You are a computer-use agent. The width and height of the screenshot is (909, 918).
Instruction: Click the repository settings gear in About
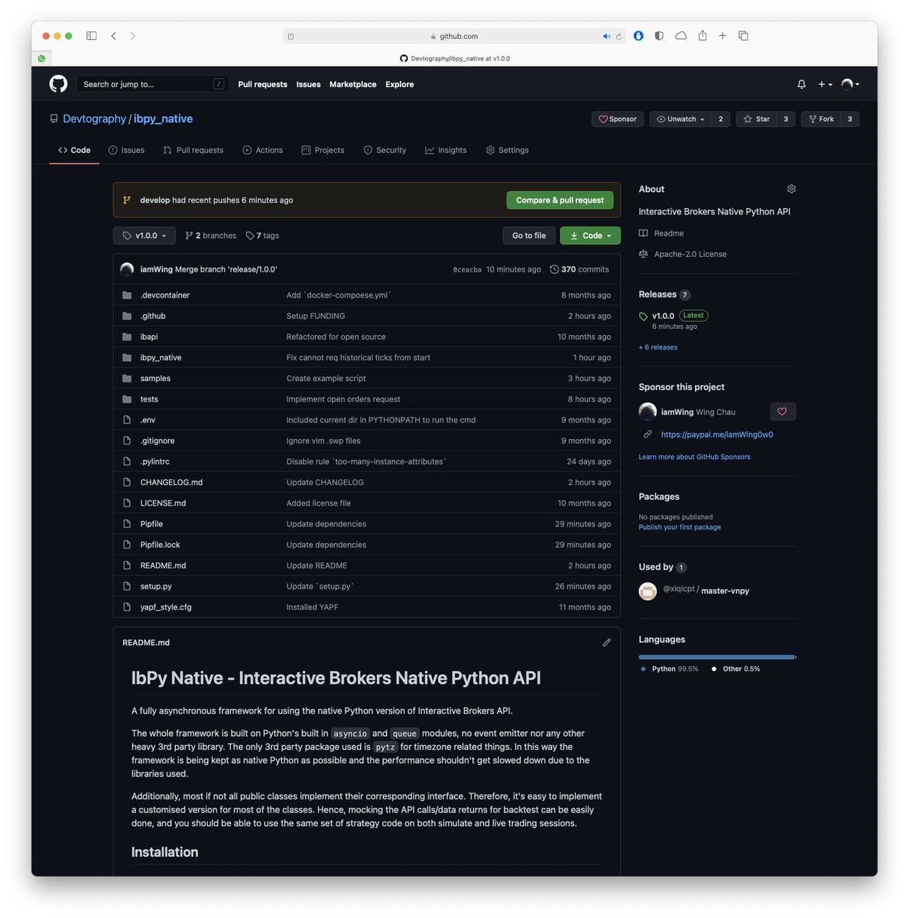[x=791, y=189]
